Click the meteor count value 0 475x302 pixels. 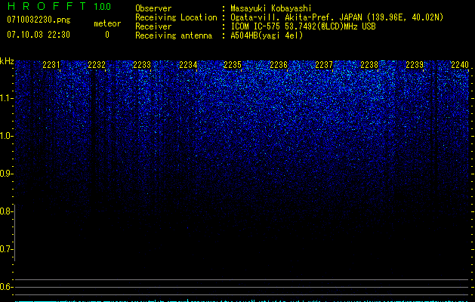pyautogui.click(x=107, y=35)
